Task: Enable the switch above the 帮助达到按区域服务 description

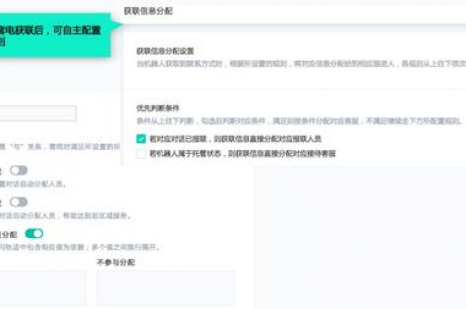Action: pos(18,202)
